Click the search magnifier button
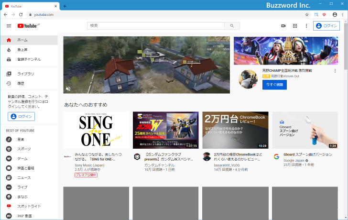348x220 pixels. coord(232,26)
